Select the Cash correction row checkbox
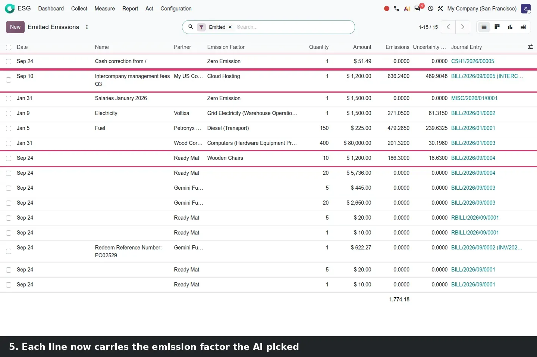The height and width of the screenshot is (357, 537). [9, 62]
